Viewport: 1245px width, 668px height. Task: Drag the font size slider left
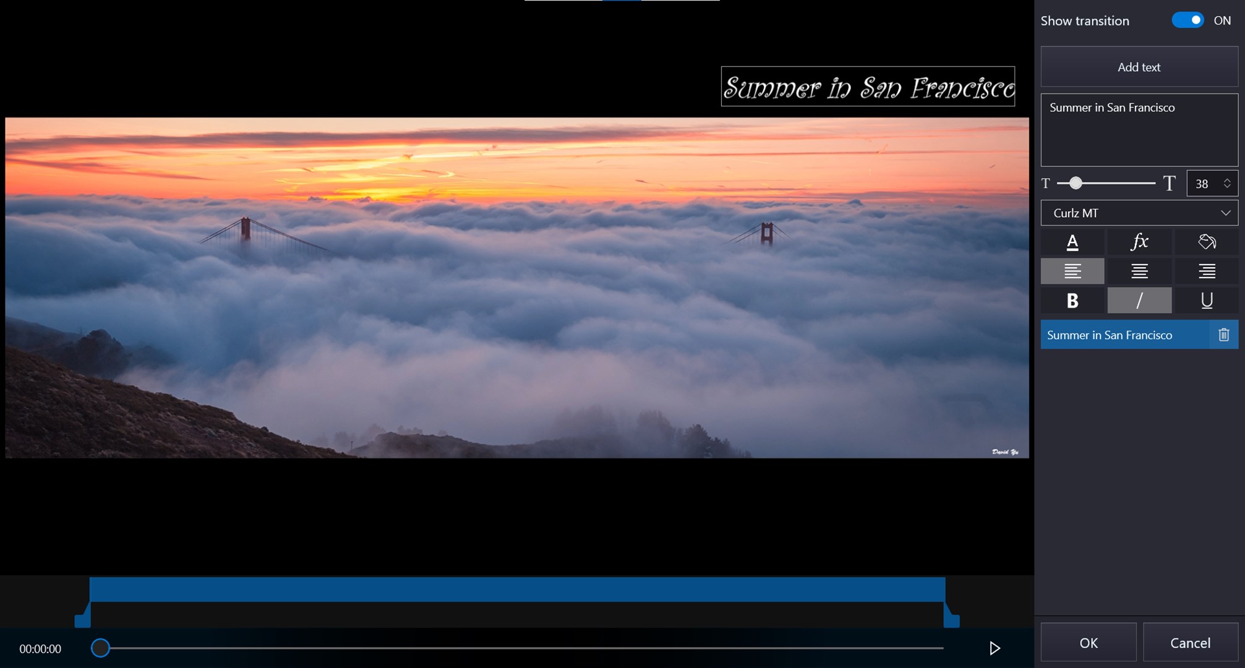click(1073, 183)
